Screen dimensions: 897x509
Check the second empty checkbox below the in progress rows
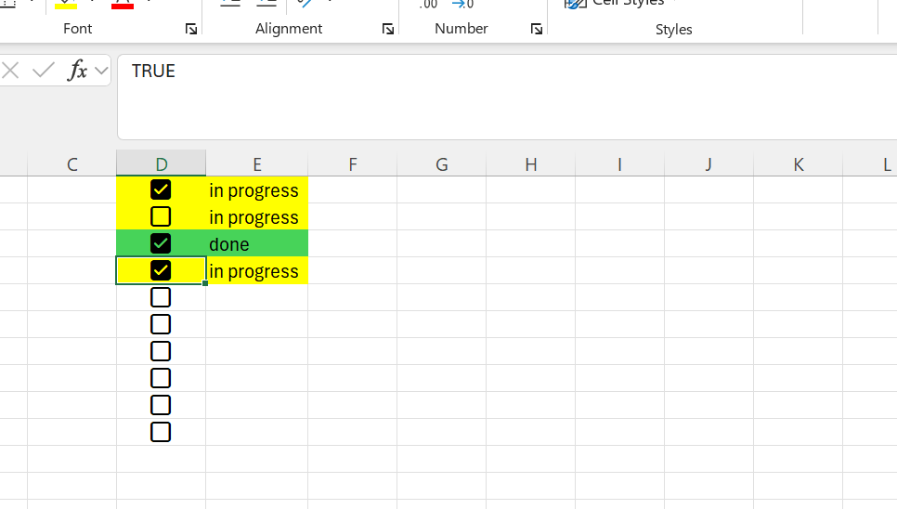coord(161,324)
